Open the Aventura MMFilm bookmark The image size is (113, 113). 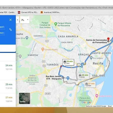tap(50, 12)
